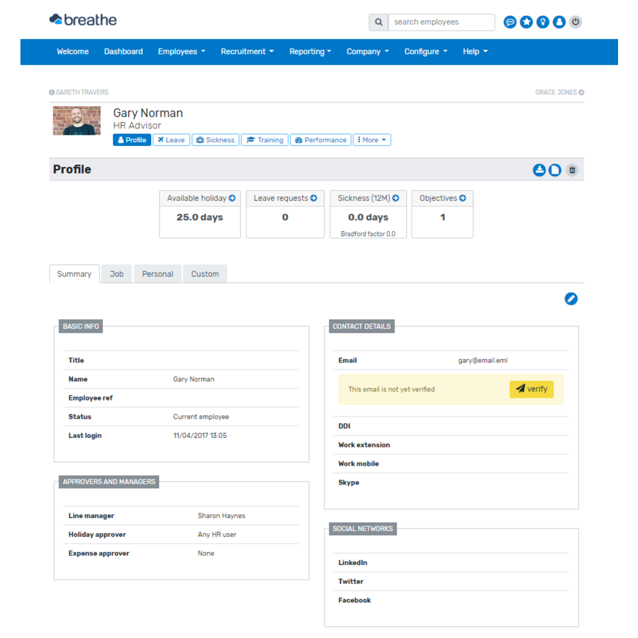Image resolution: width=638 pixels, height=638 pixels.
Task: Open the Dashboard menu item
Action: [123, 52]
